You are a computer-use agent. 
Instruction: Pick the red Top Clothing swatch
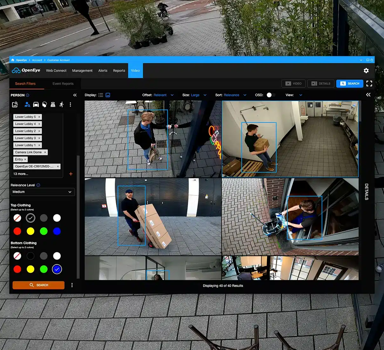coord(17,231)
